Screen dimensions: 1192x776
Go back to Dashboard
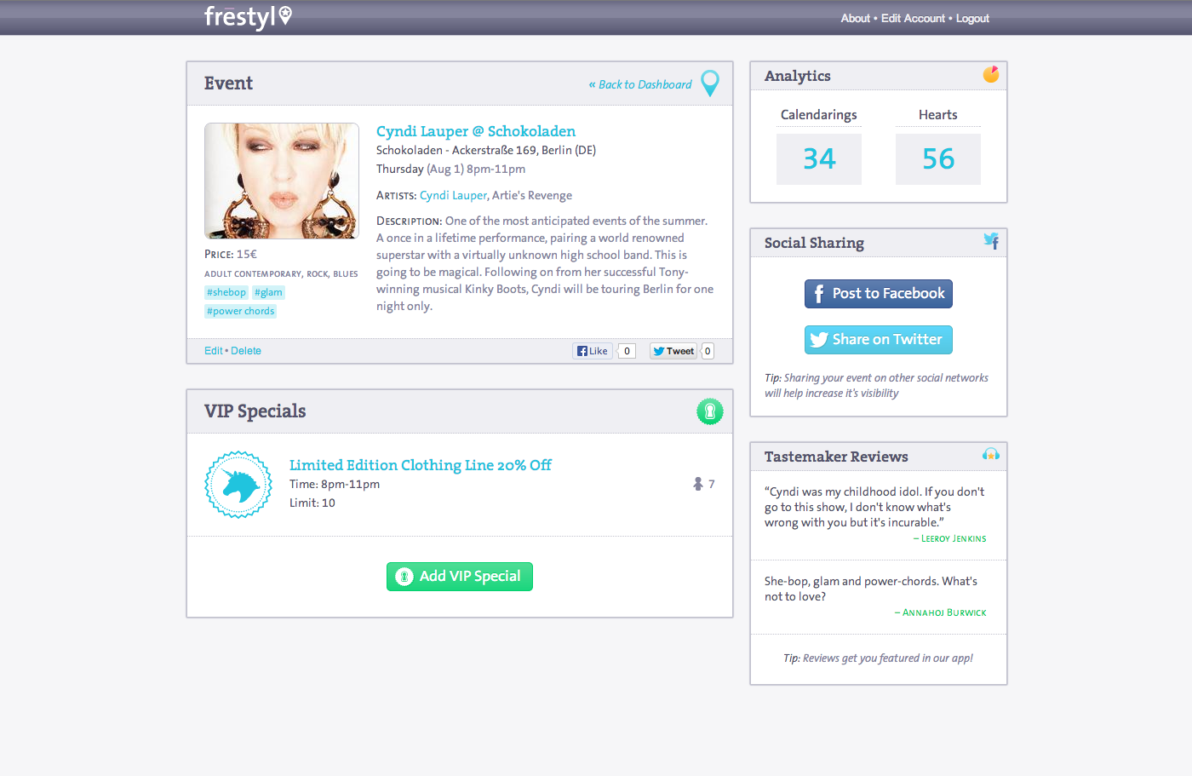tap(640, 84)
